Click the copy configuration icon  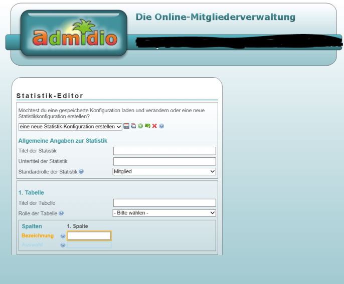pos(133,127)
